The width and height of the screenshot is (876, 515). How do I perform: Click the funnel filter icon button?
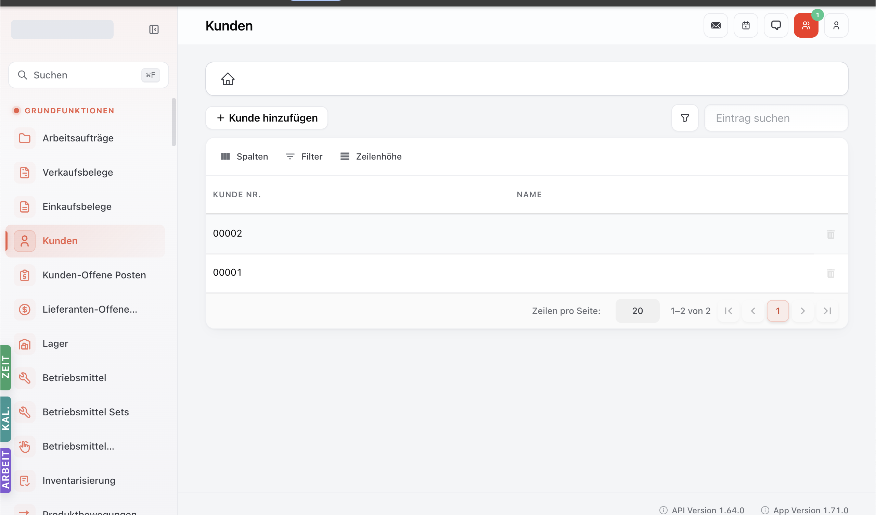point(685,118)
